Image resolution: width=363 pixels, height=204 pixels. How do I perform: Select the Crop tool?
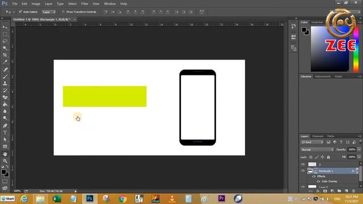point(5,55)
